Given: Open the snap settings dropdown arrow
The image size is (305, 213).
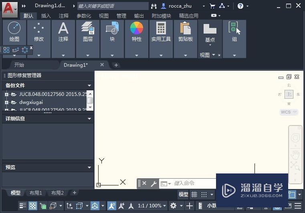Looking at the screenshot, I should tap(212, 194).
